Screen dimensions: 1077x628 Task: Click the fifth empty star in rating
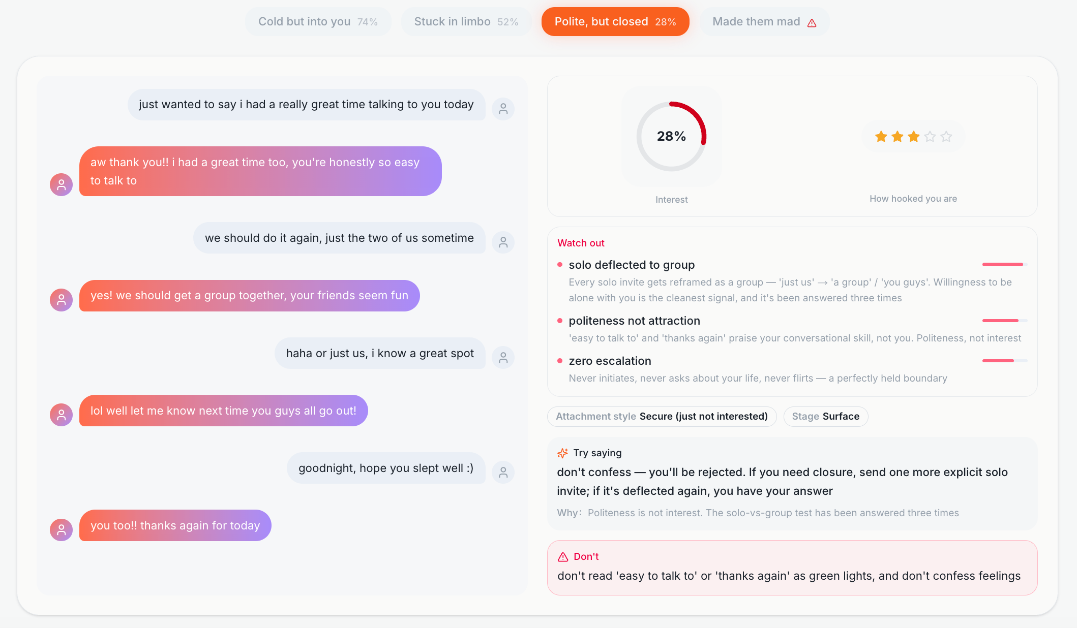[946, 136]
